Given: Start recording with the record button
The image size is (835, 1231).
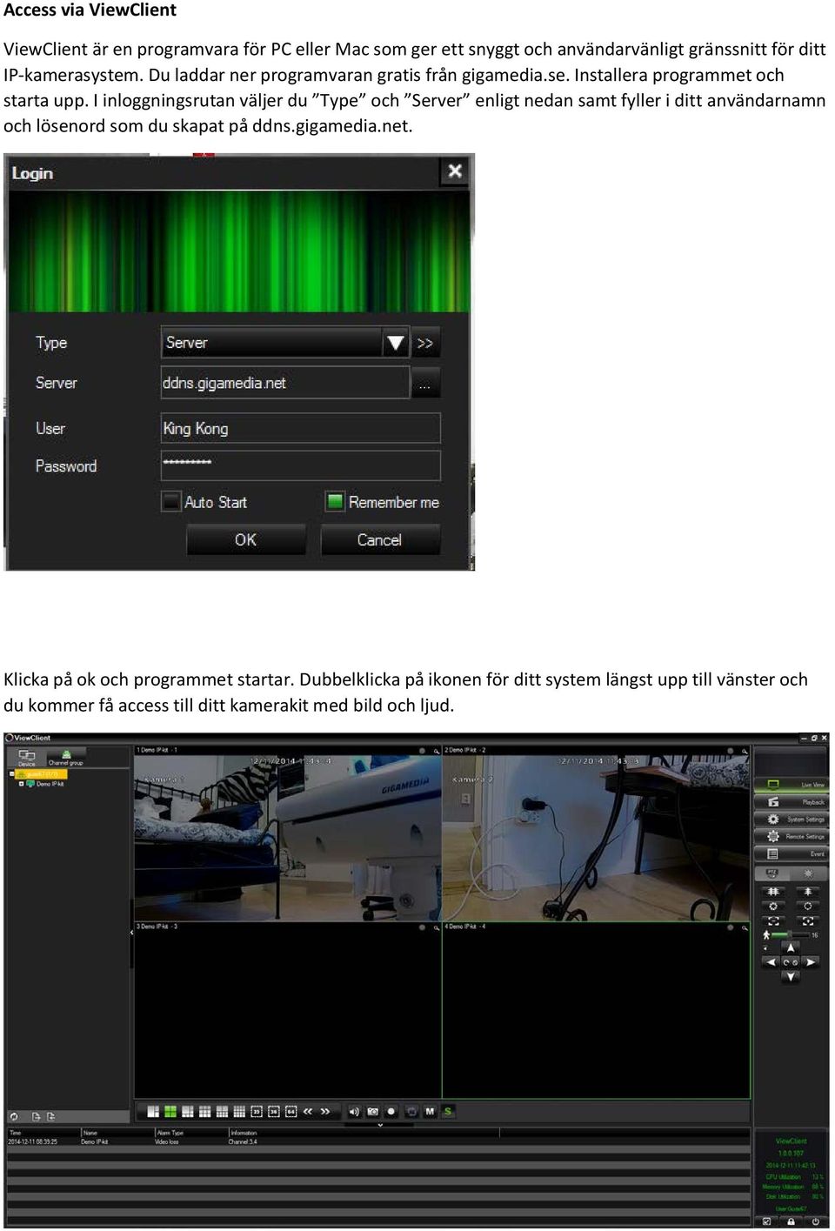Looking at the screenshot, I should 391,1112.
